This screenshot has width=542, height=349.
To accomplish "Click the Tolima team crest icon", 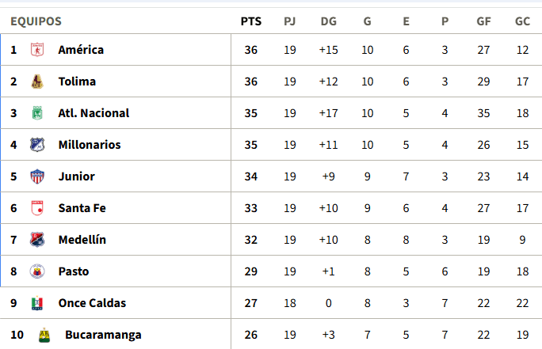I will 37,82.
